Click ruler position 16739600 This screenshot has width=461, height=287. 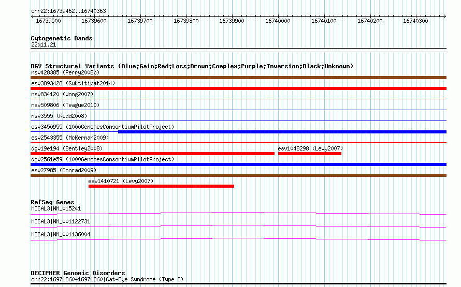tap(94, 21)
